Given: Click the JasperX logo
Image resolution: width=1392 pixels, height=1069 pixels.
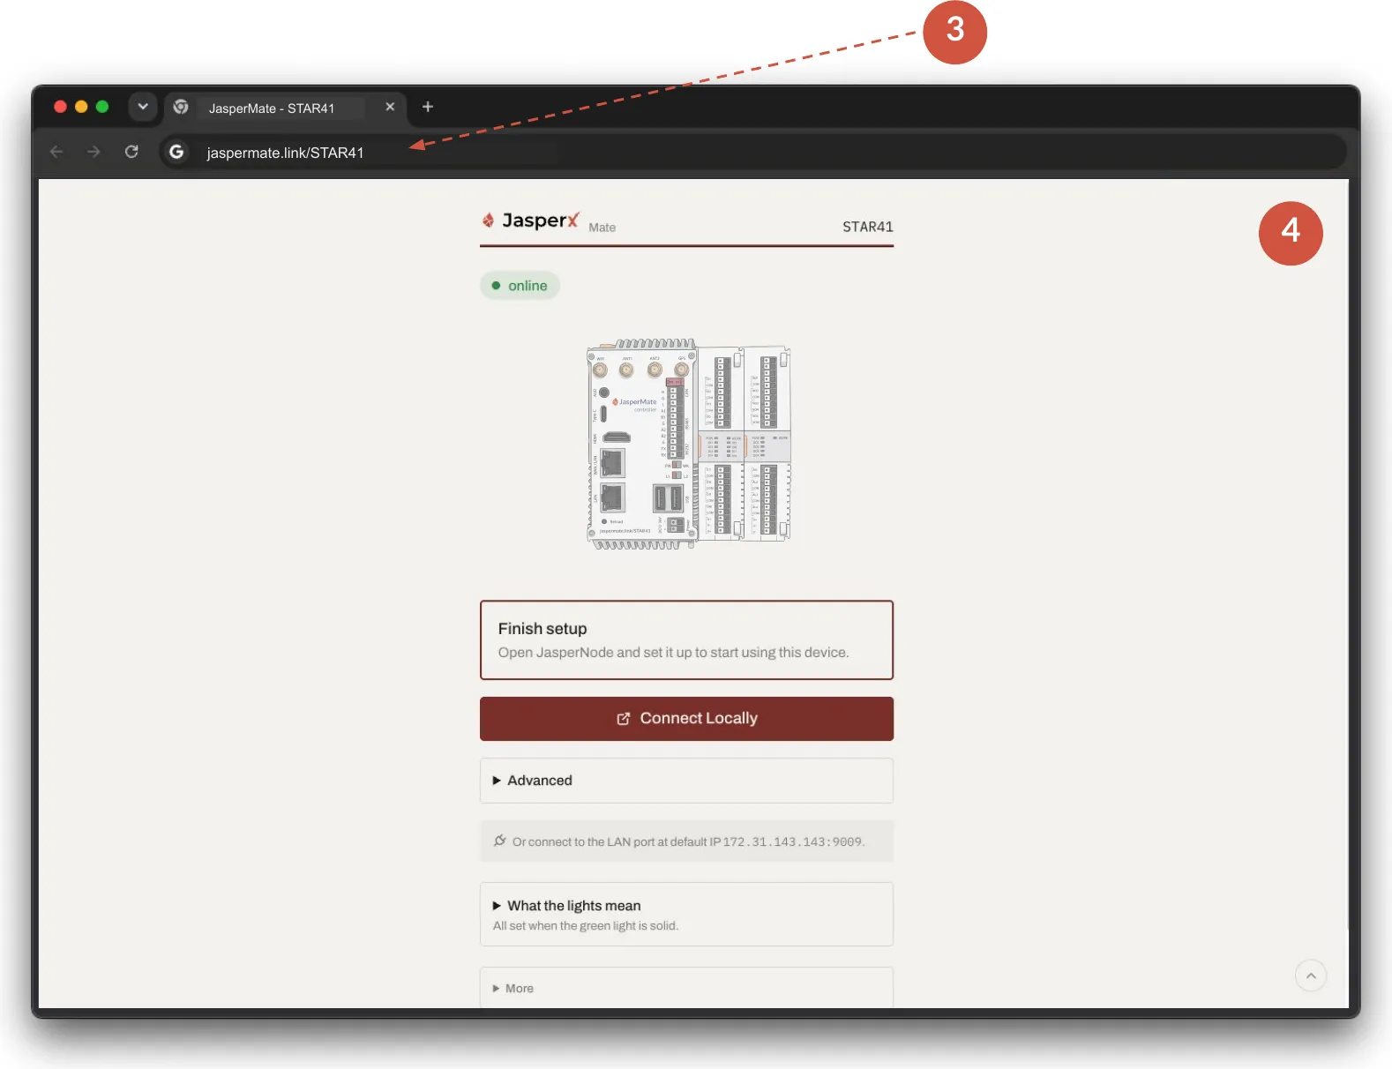Looking at the screenshot, I should (x=530, y=221).
